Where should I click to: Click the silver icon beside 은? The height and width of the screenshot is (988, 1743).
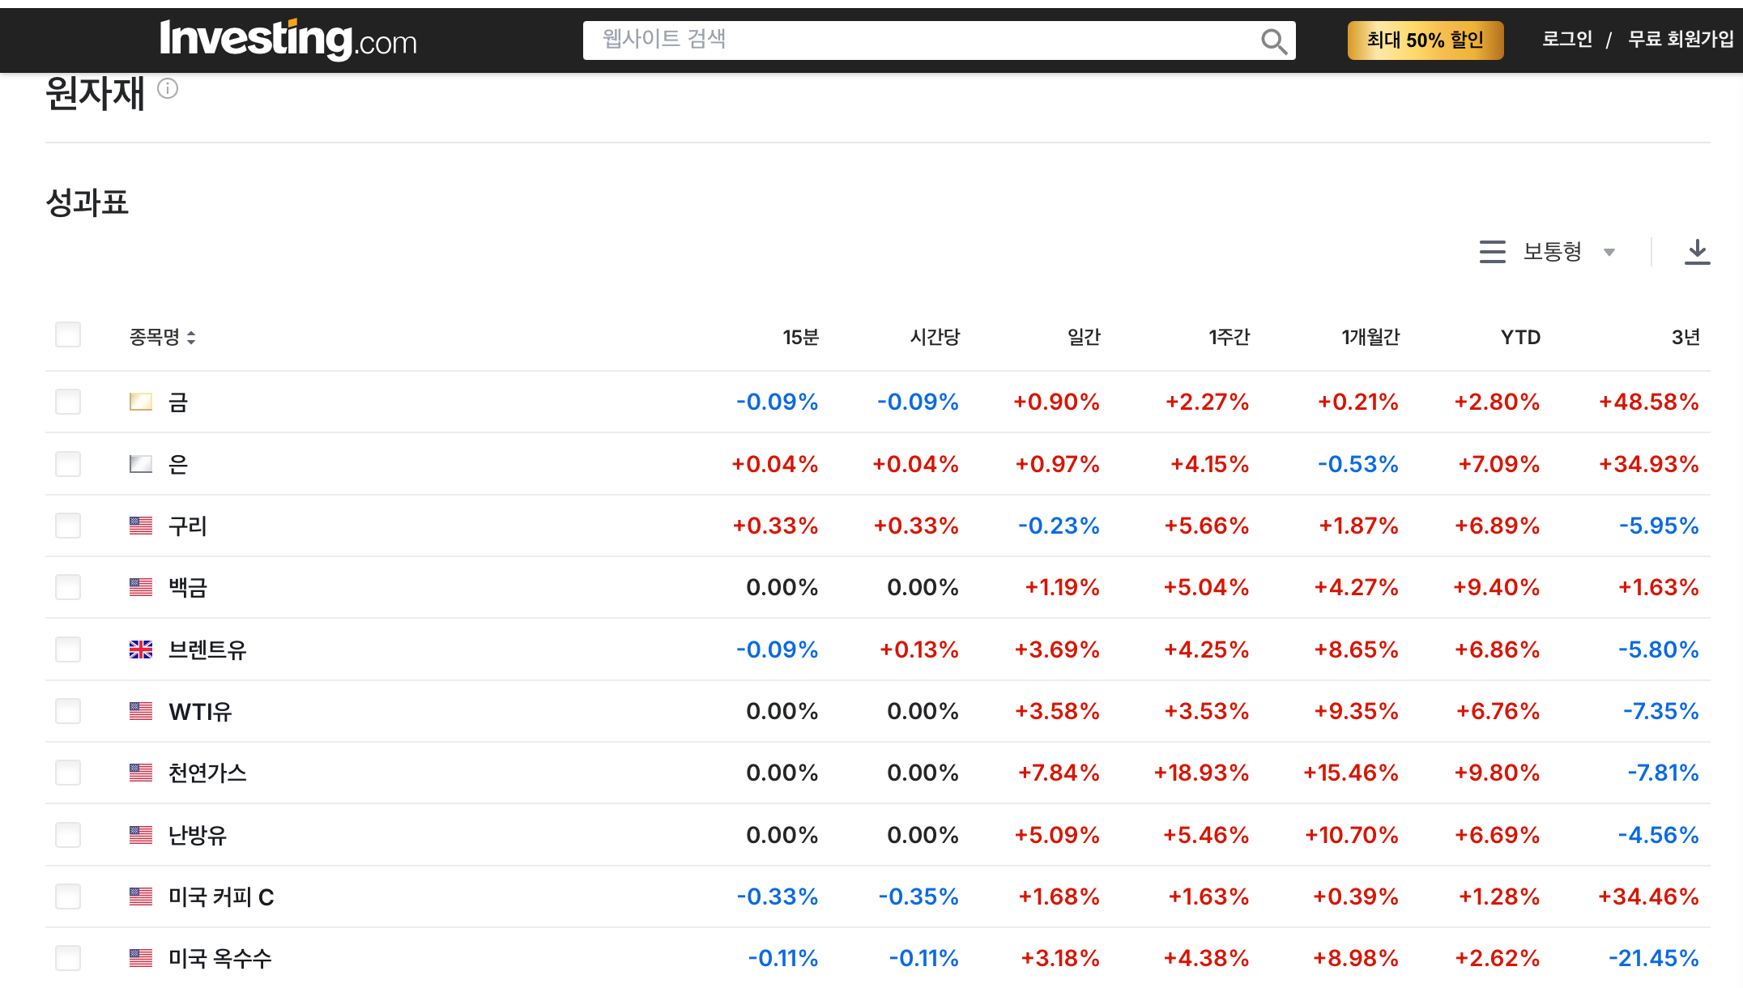[141, 464]
